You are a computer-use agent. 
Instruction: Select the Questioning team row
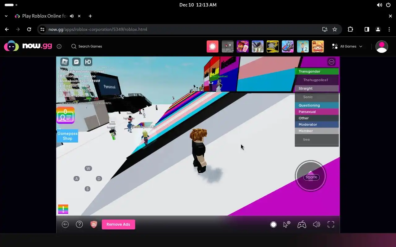[317, 105]
